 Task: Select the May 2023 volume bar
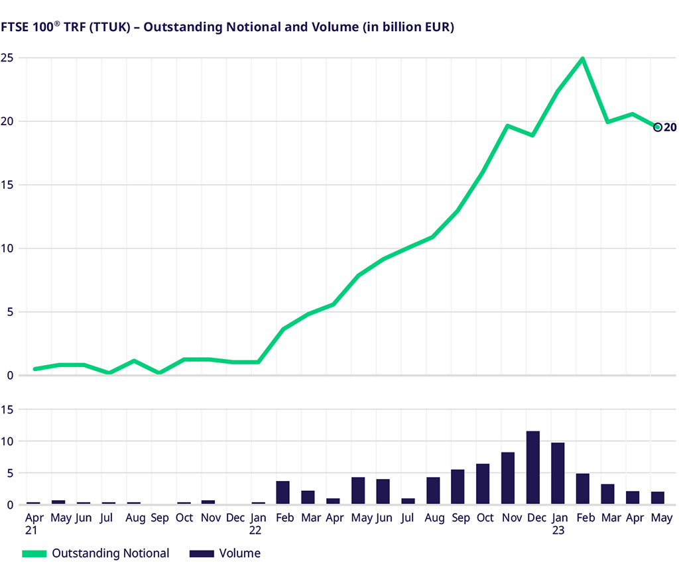[x=658, y=498]
